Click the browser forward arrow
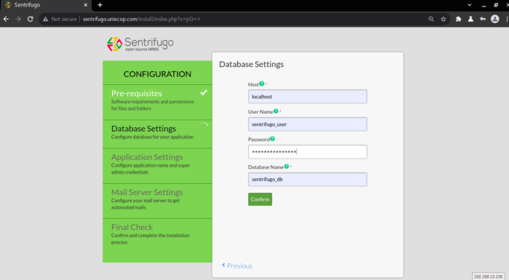 (18, 19)
